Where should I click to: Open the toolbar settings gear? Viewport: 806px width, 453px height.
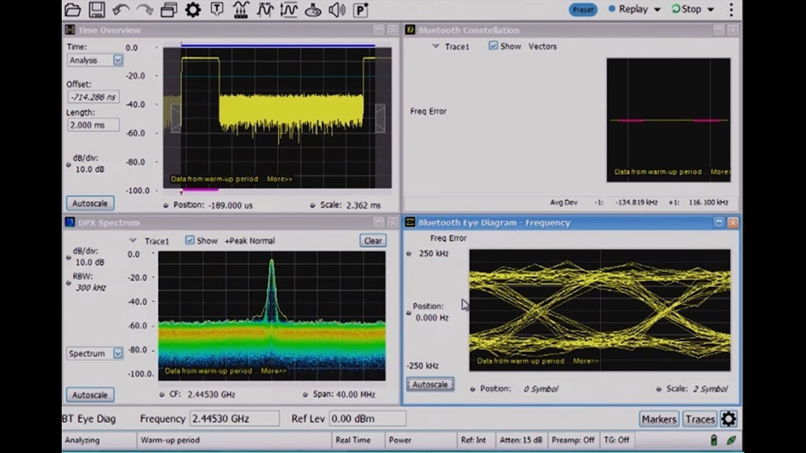(193, 9)
